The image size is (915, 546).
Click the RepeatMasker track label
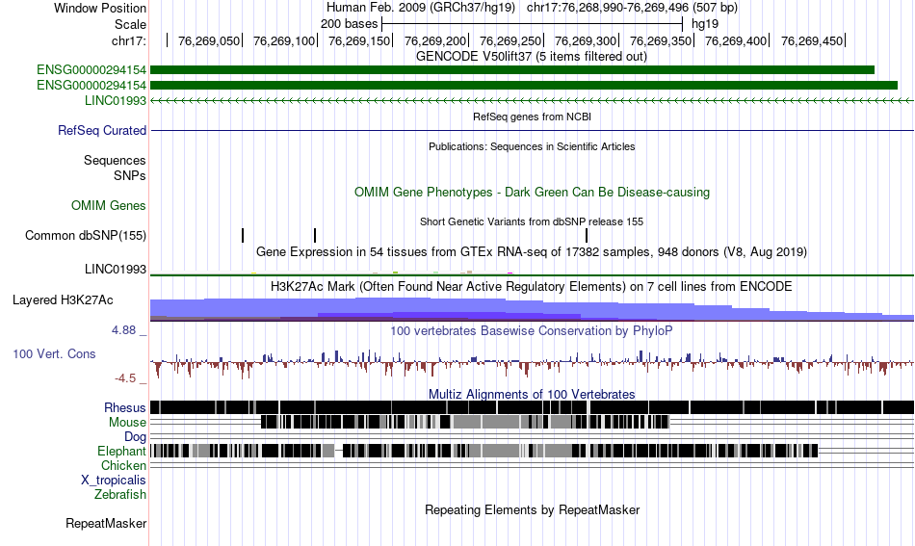[x=106, y=523]
